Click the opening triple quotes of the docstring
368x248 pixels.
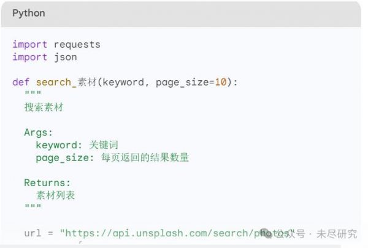(x=33, y=94)
